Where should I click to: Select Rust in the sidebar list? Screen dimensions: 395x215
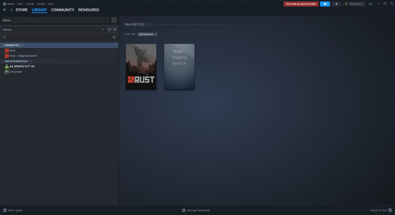pos(13,50)
